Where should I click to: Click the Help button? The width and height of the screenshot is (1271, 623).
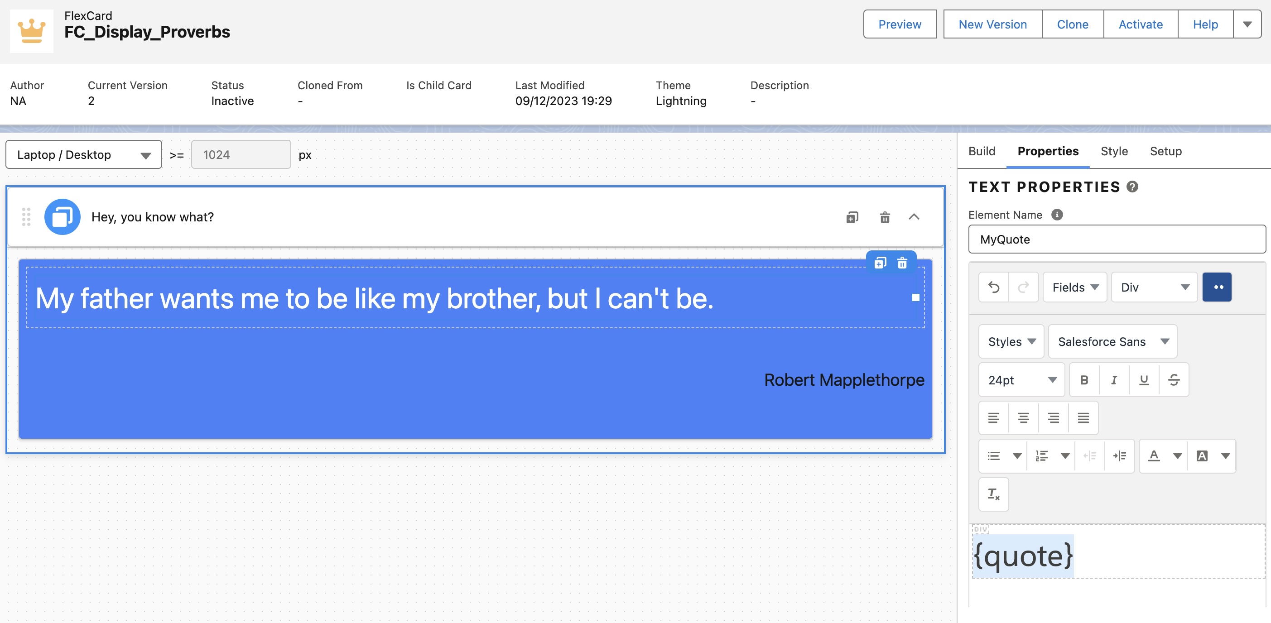point(1205,24)
